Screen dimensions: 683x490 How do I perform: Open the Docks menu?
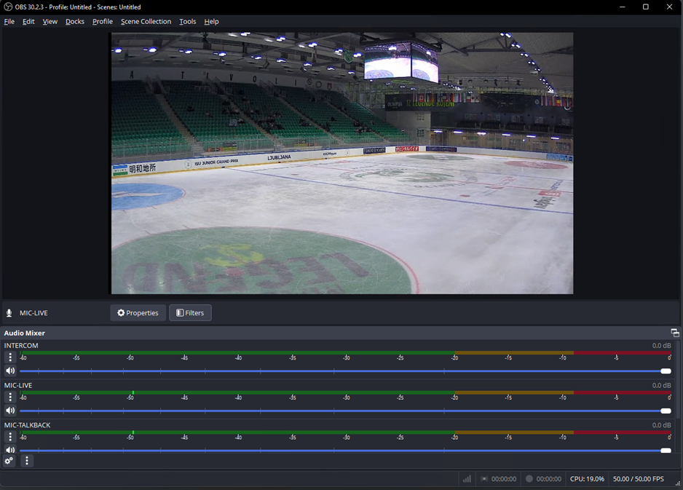pos(75,22)
